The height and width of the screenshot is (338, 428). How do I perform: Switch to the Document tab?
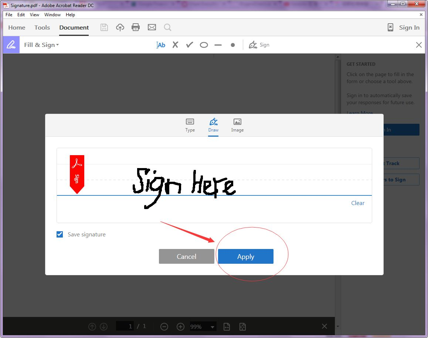click(74, 28)
